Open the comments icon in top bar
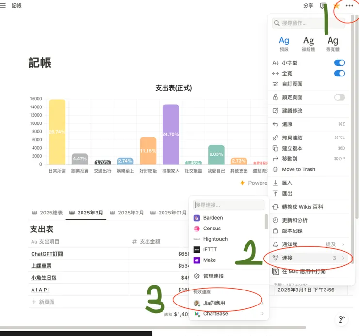 click(323, 6)
